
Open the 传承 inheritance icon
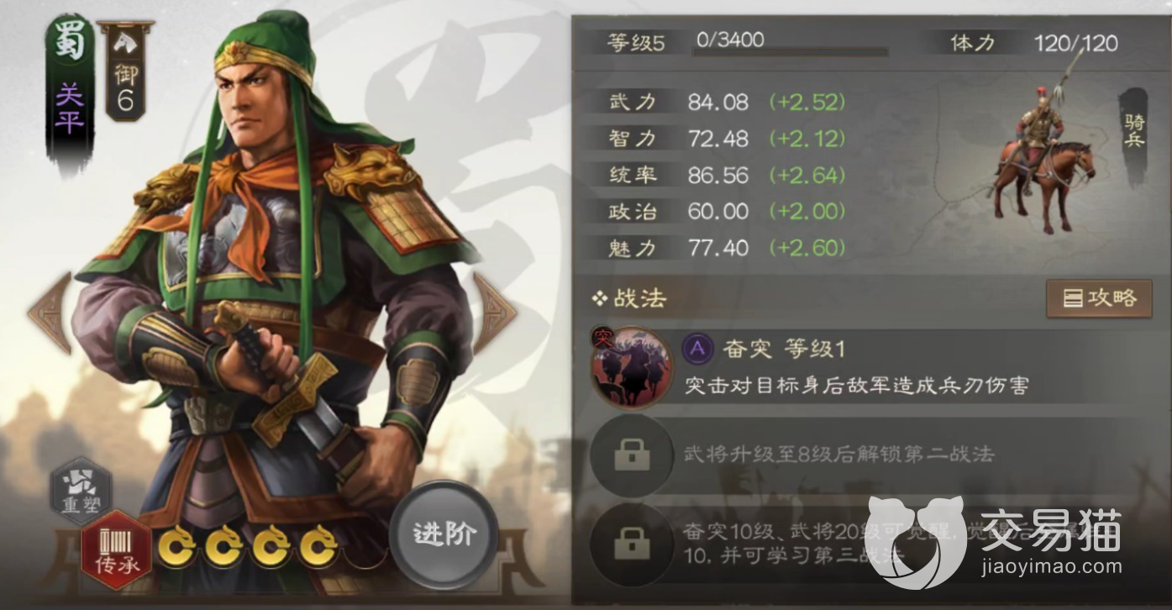pos(116,549)
